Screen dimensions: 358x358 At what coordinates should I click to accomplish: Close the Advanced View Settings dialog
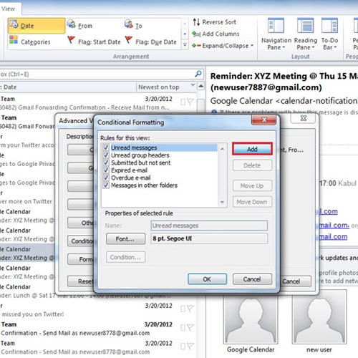303,118
